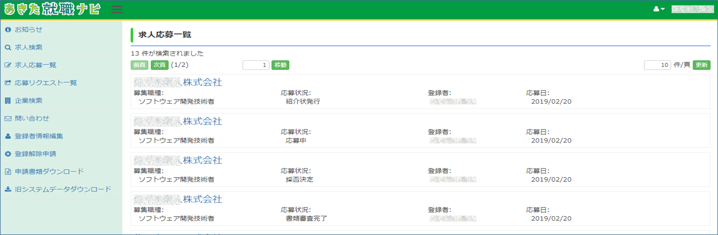Screen dimensions: 718x235
Task: Open 申請書類ダウンロード in sidebar
Action: pyautogui.click(x=49, y=171)
